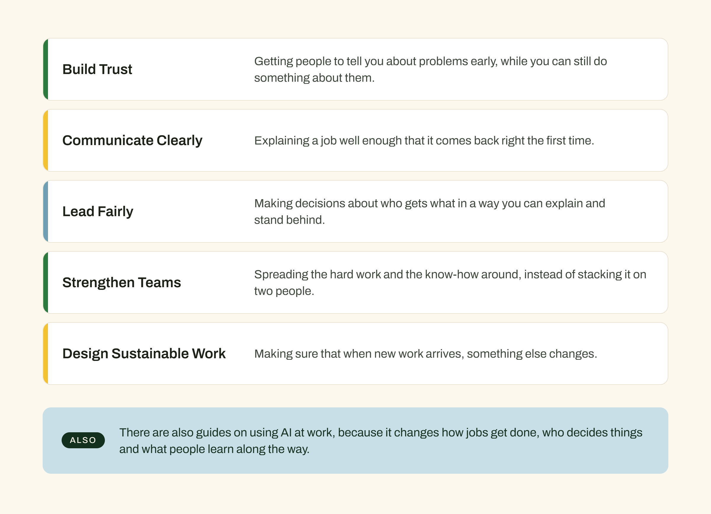This screenshot has width=711, height=514.
Task: Click the Build Trust description about problems early
Action: 430,70
